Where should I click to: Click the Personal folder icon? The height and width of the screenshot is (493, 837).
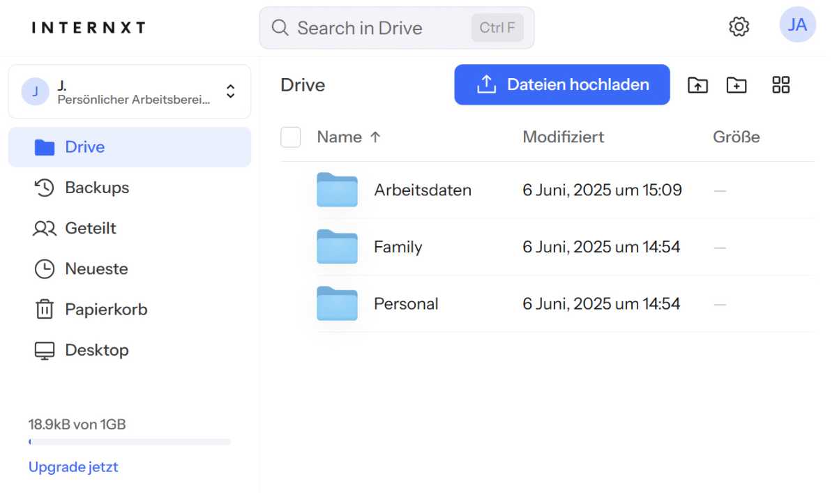coord(337,304)
